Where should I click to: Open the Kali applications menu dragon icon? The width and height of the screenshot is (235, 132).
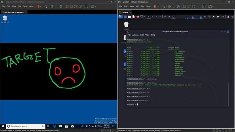[x=120, y=16]
